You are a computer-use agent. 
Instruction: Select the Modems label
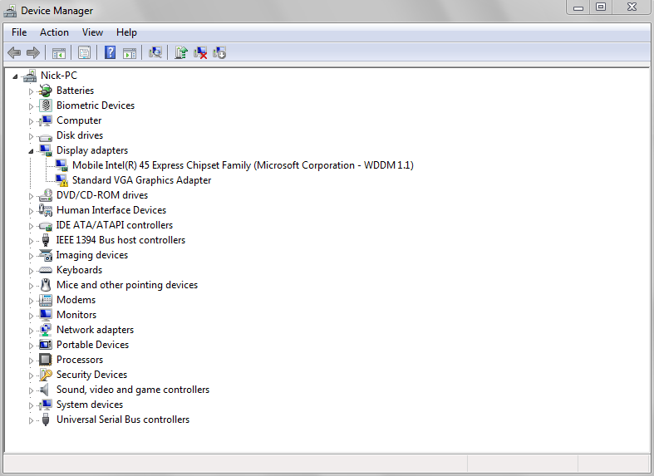pos(76,300)
